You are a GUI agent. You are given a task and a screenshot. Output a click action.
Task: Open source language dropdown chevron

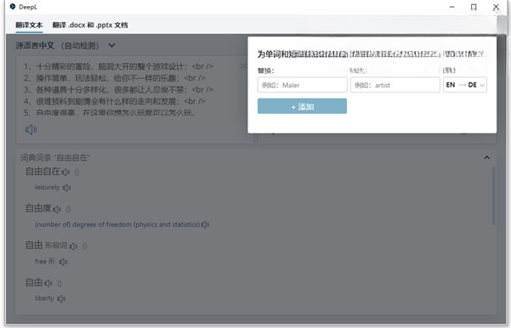[x=111, y=45]
